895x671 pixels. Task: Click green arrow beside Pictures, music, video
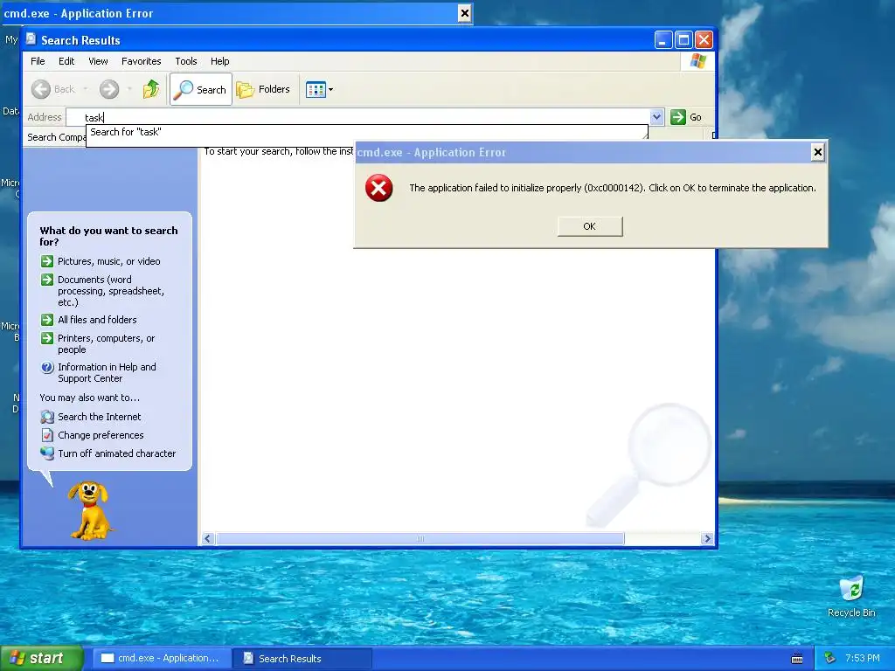[47, 261]
